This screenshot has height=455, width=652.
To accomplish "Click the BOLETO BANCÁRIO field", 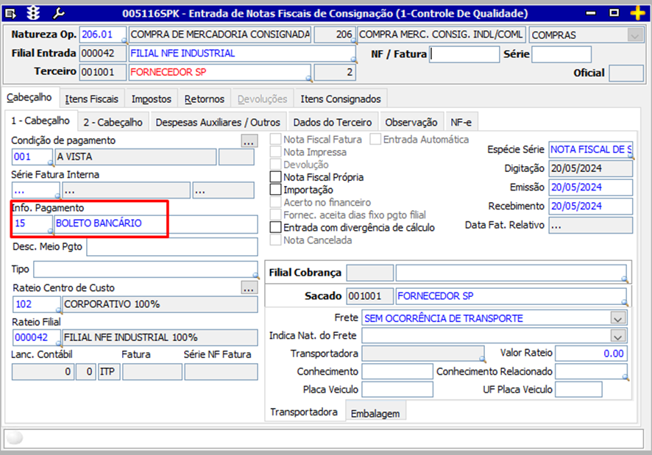I will point(156,223).
